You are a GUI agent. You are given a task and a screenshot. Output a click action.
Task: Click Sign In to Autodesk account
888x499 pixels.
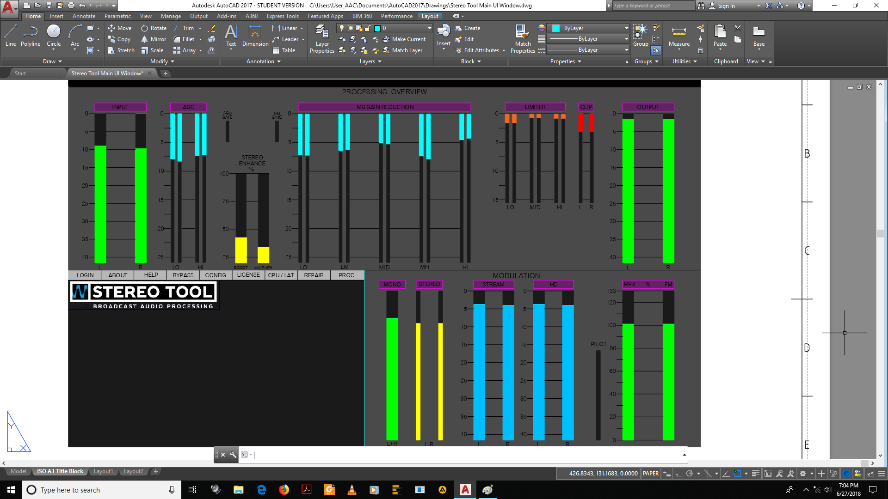(726, 6)
